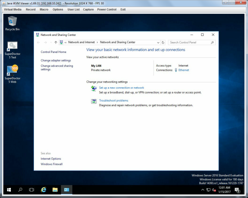The image size is (248, 198).
Task: Click the Ethernet connection link
Action: tap(184, 70)
